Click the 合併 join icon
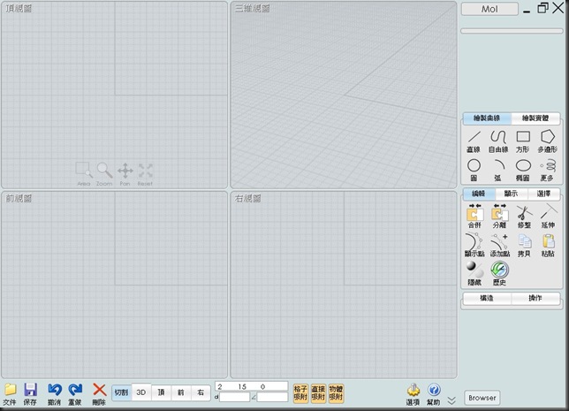 coord(474,216)
